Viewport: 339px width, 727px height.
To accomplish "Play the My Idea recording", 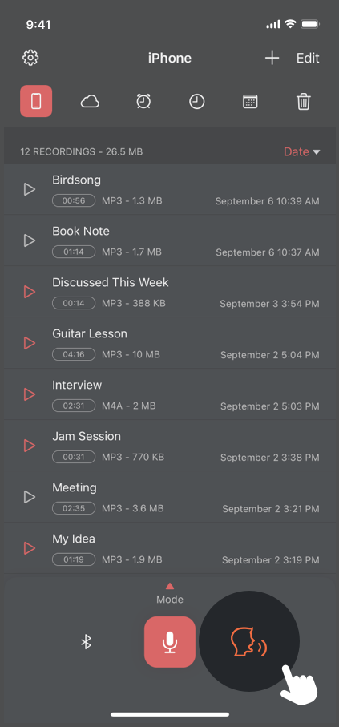I will [x=30, y=548].
